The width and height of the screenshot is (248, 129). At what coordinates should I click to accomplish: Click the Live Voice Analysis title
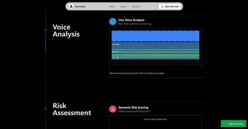coord(131,20)
